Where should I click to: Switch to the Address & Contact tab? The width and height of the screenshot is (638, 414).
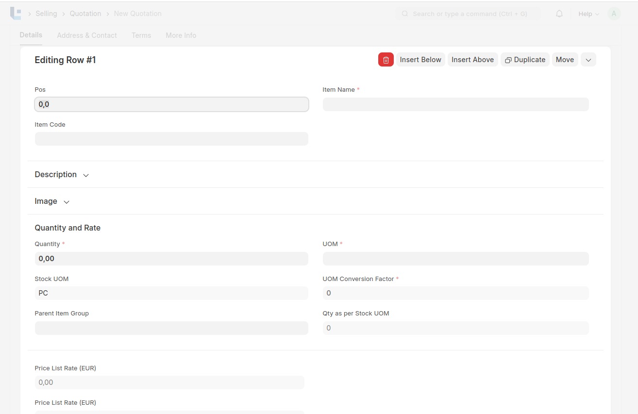87,35
